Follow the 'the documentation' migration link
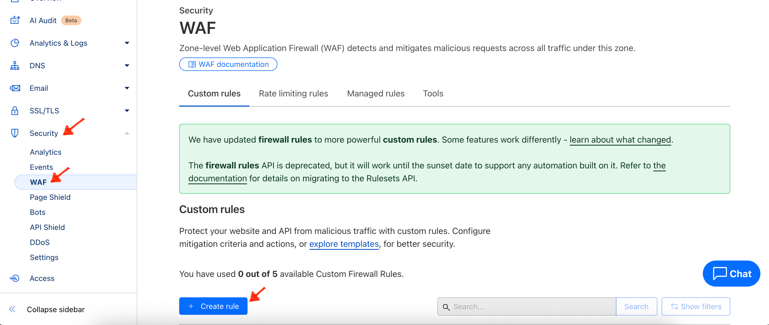This screenshot has width=769, height=325. tap(218, 178)
